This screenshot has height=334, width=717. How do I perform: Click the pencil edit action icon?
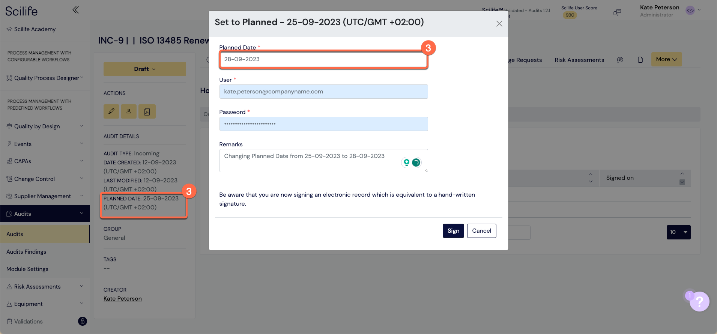click(x=111, y=111)
